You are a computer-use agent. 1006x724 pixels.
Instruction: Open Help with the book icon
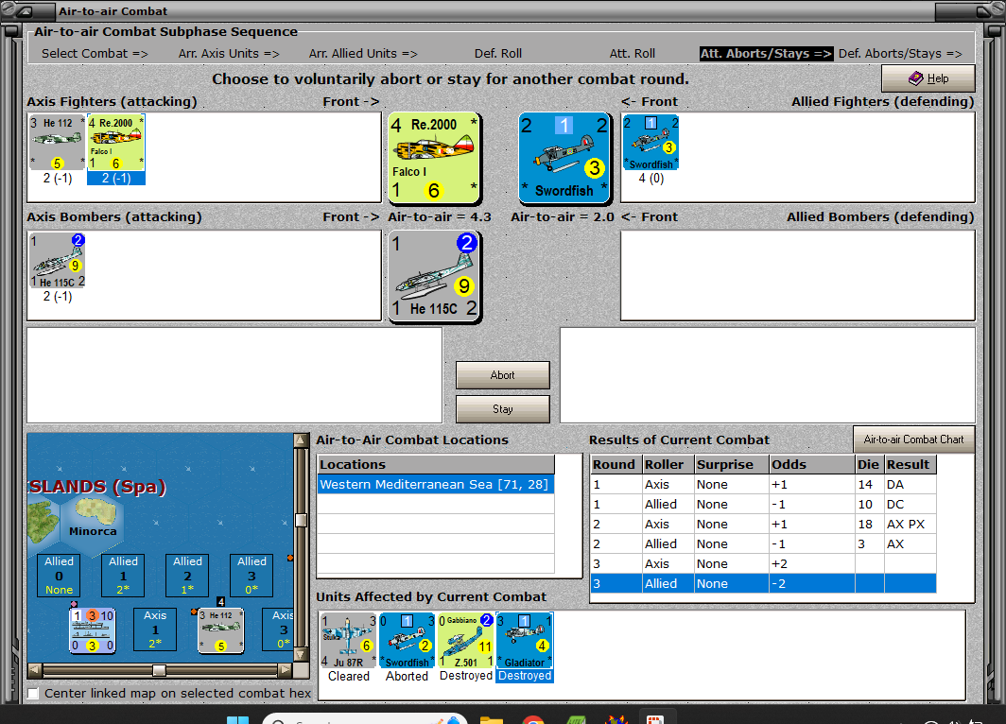(x=928, y=78)
